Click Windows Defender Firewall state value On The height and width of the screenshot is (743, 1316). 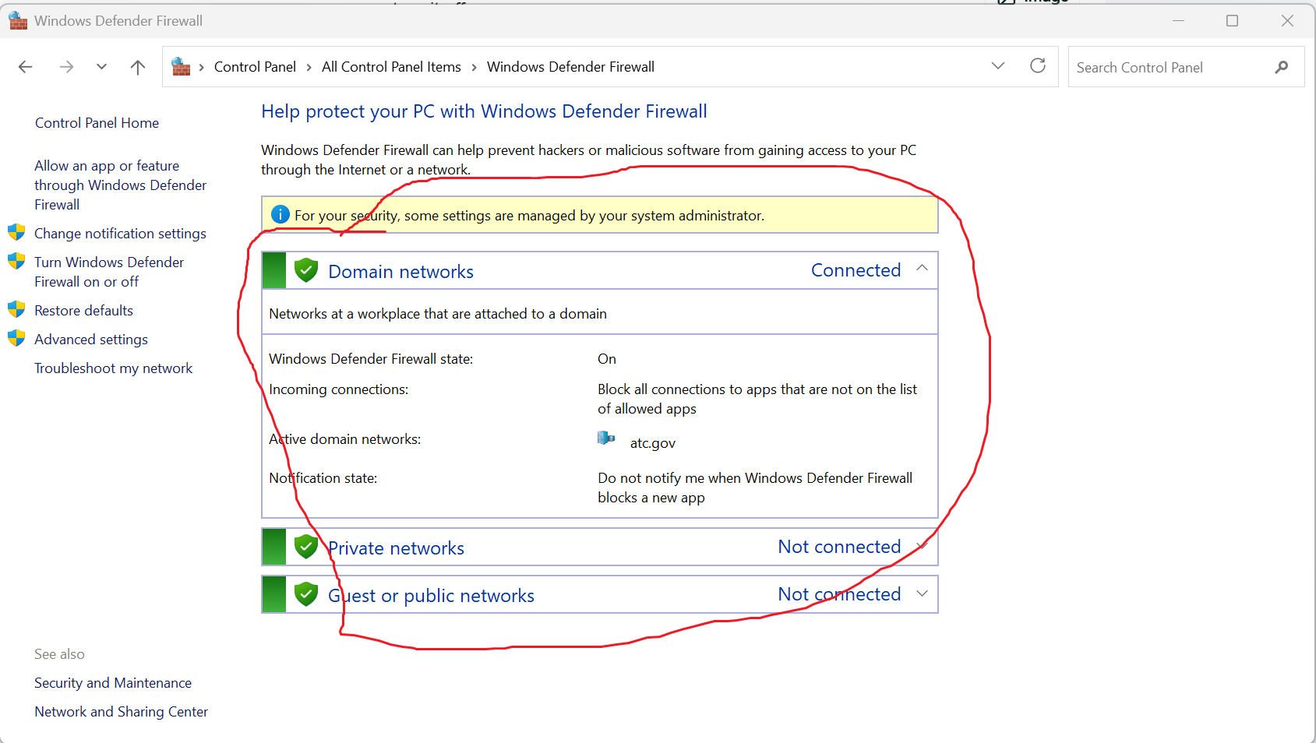(607, 359)
